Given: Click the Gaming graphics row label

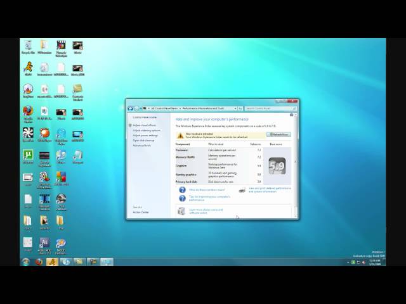Looking at the screenshot, I should [186, 175].
